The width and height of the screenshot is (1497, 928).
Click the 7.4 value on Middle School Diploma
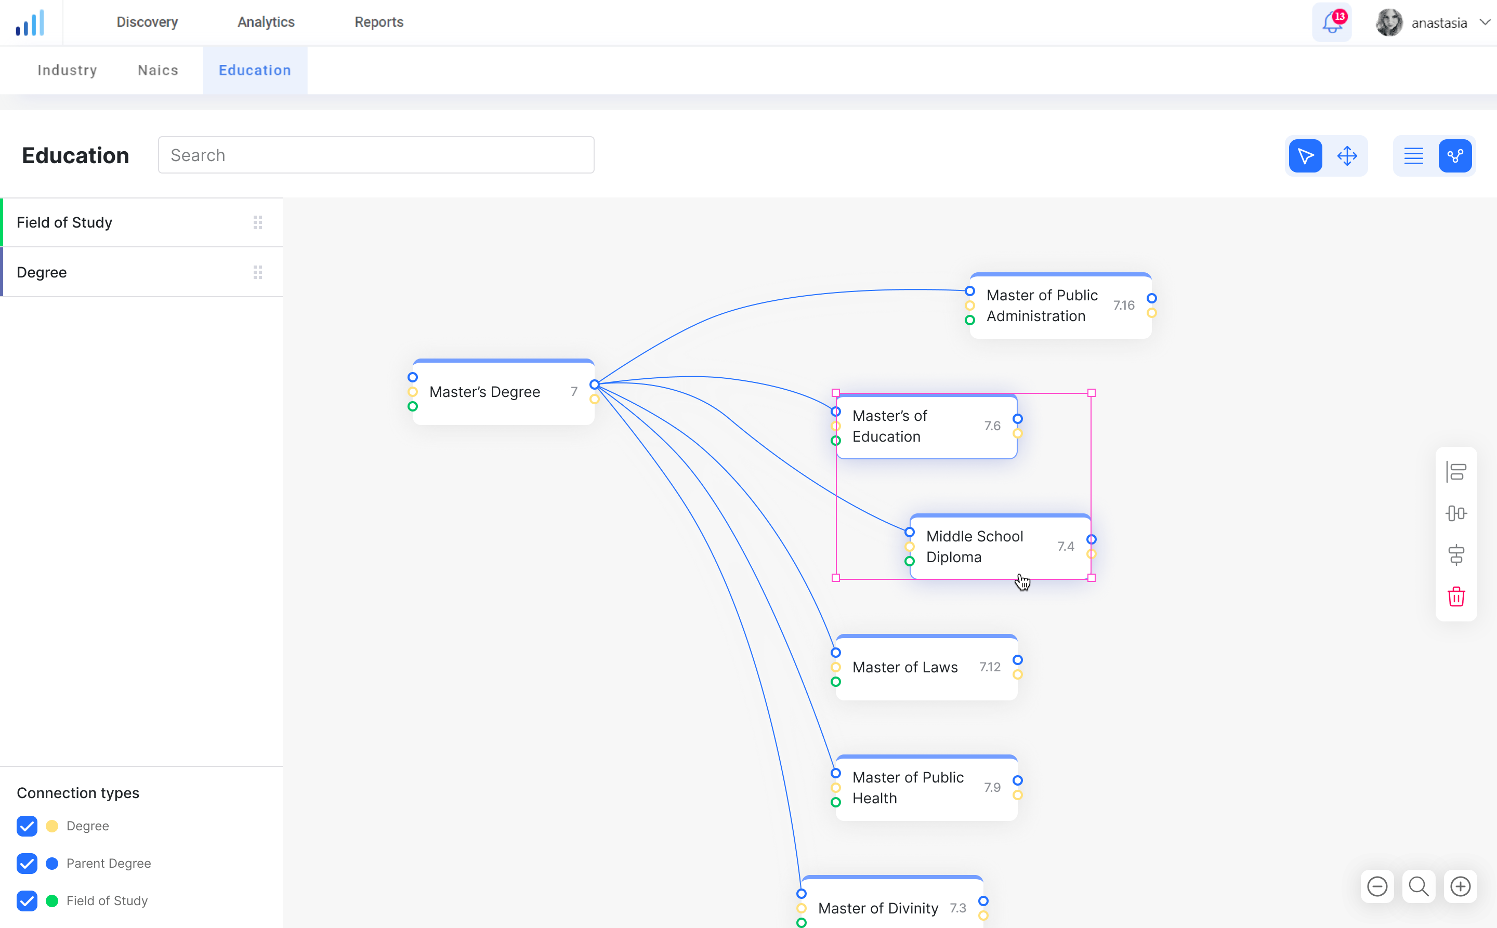click(1066, 546)
